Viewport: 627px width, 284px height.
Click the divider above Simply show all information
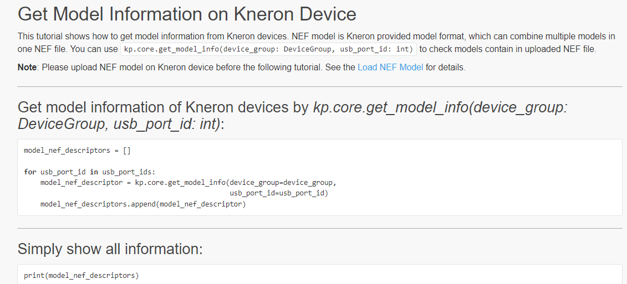point(320,229)
